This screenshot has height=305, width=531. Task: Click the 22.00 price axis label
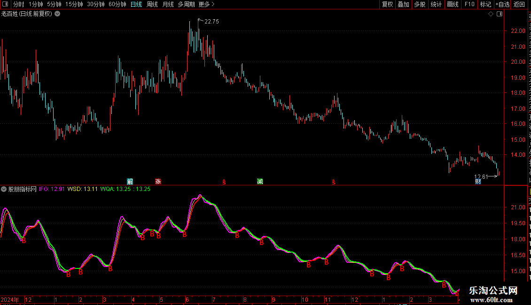click(518, 31)
